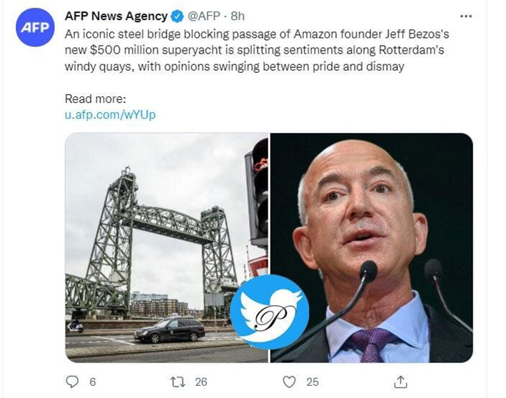Open the Jeff Bezos photo
The width and height of the screenshot is (506, 398).
click(378, 214)
